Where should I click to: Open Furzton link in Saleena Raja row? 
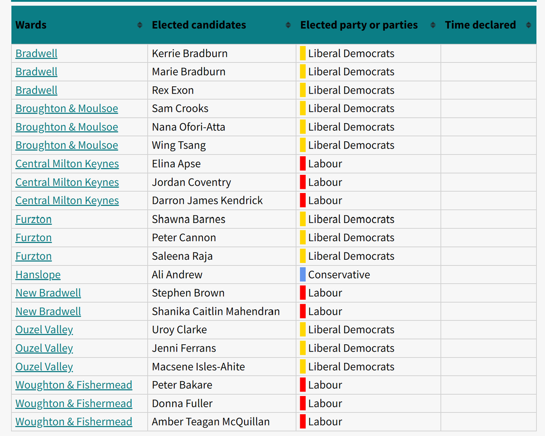[34, 256]
